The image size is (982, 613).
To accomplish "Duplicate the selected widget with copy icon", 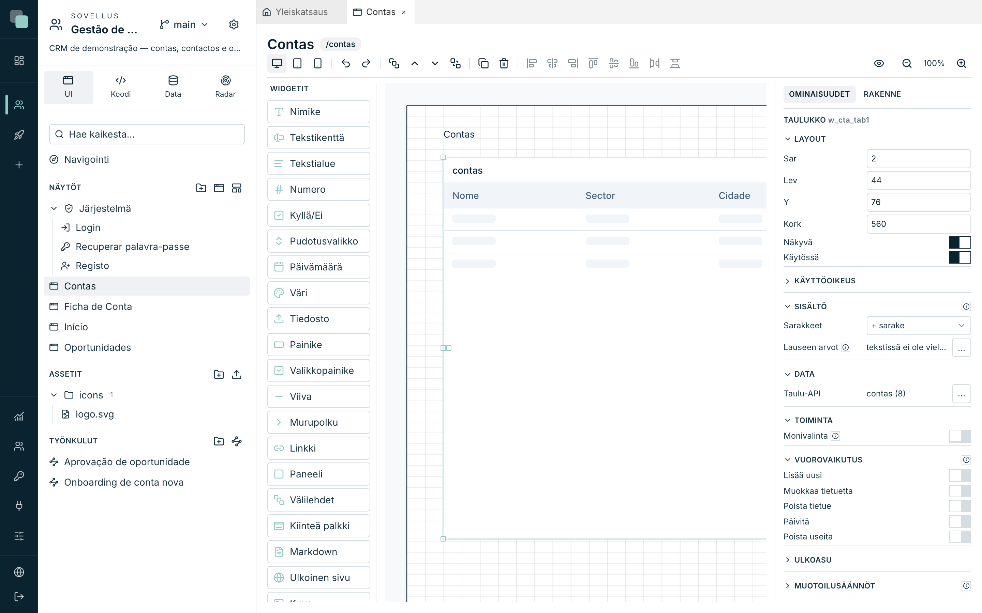I will (x=483, y=63).
